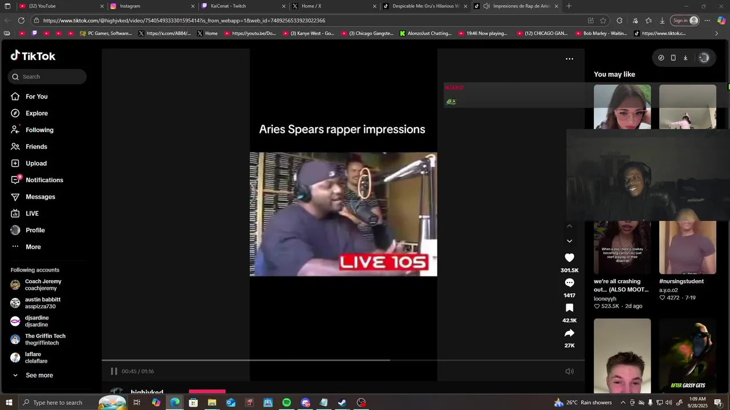Viewport: 730px width, 410px height.
Task: Click the coin icon in the TikTok pill
Action: [661, 58]
